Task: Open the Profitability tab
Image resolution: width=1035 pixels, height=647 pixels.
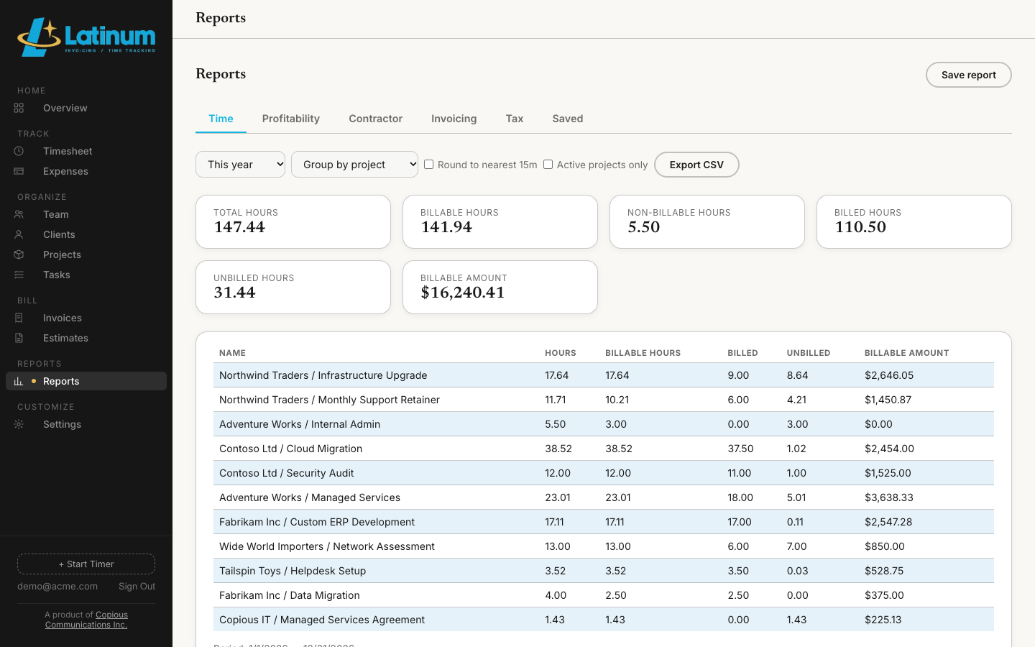Action: pyautogui.click(x=291, y=119)
